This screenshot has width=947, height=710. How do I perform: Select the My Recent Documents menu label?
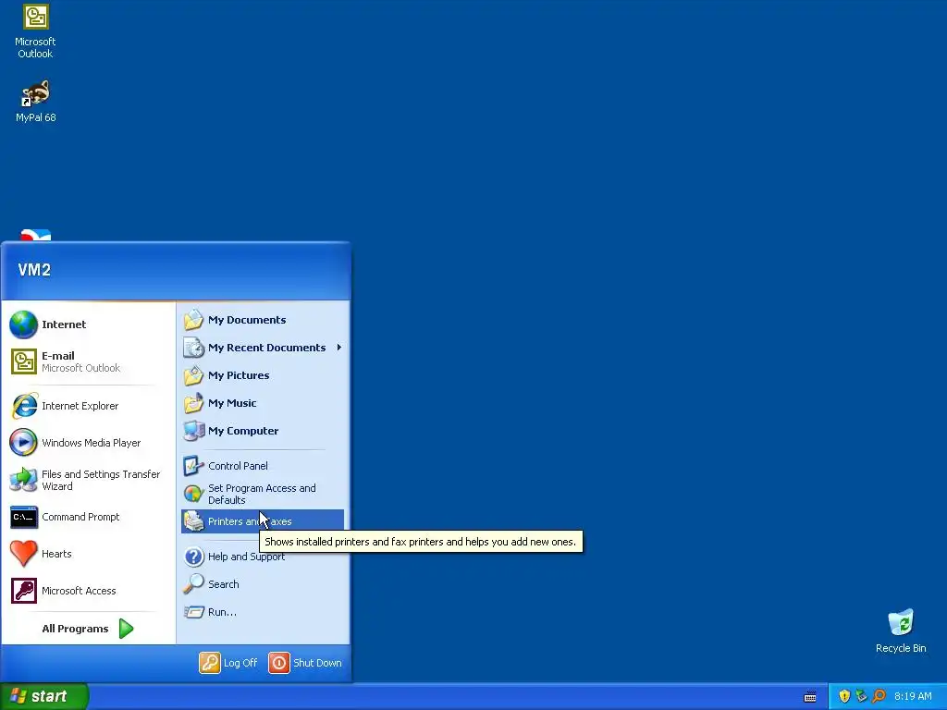pos(266,348)
